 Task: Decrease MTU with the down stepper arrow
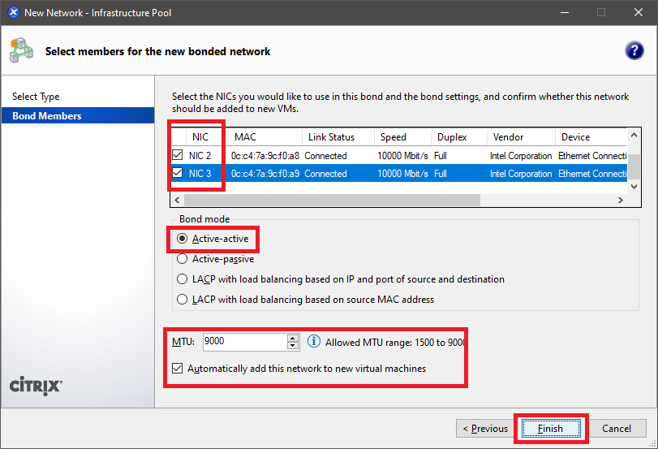(x=293, y=346)
